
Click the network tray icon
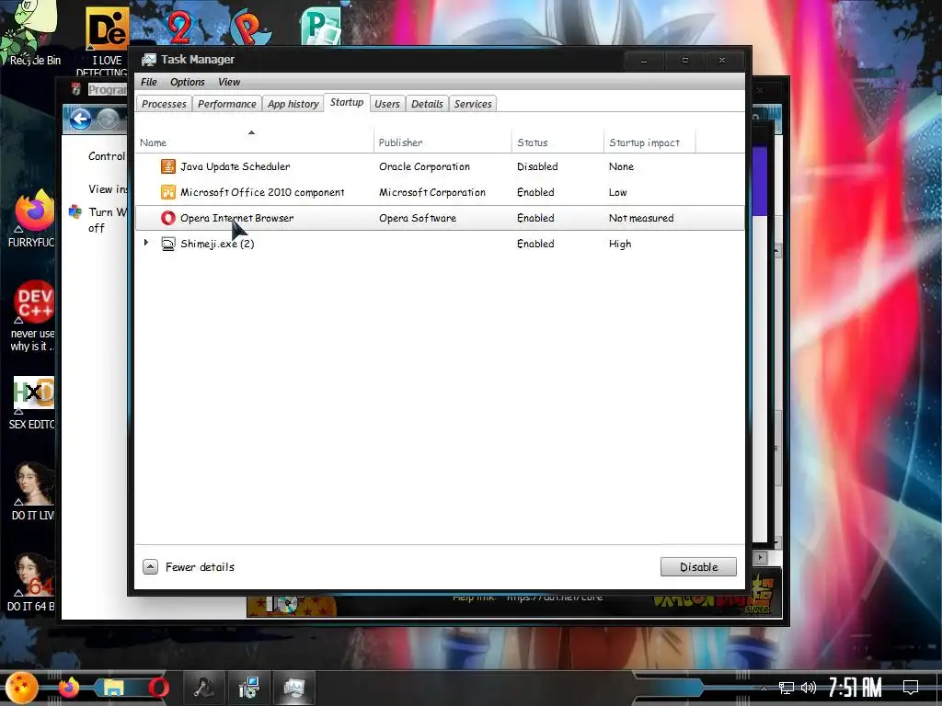tap(786, 688)
